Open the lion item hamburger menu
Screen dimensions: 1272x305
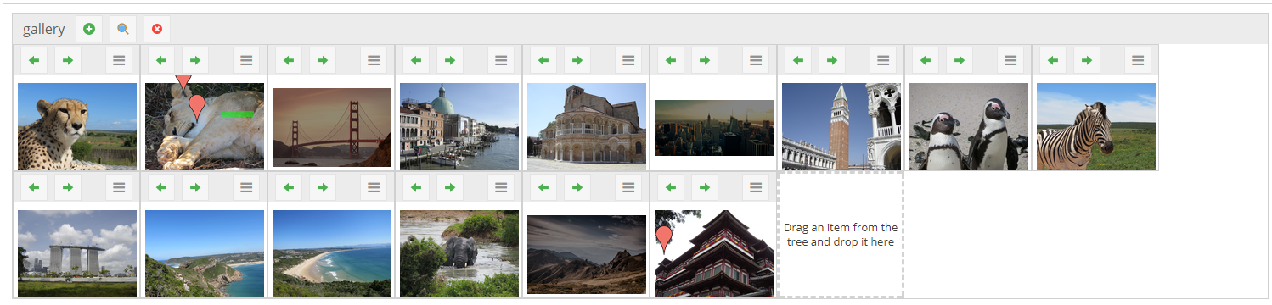coord(246,60)
